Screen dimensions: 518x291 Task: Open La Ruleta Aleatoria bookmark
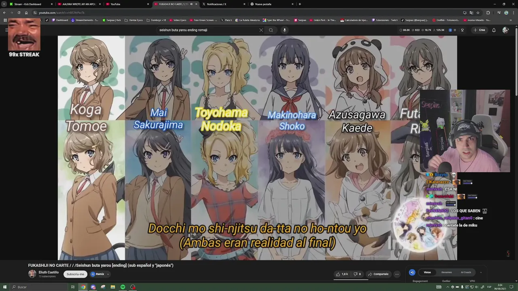(247, 20)
